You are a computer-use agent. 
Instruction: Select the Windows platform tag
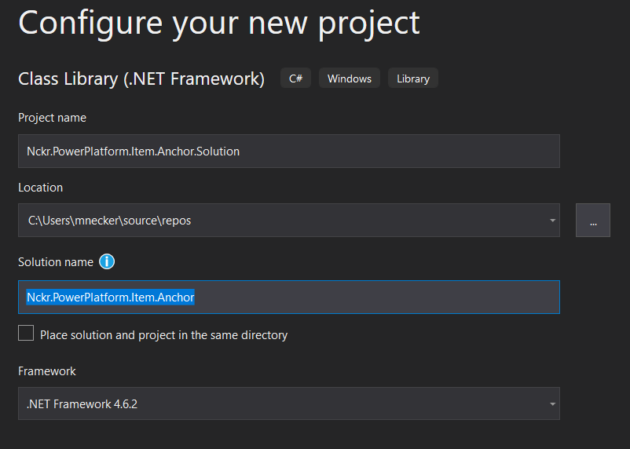350,78
